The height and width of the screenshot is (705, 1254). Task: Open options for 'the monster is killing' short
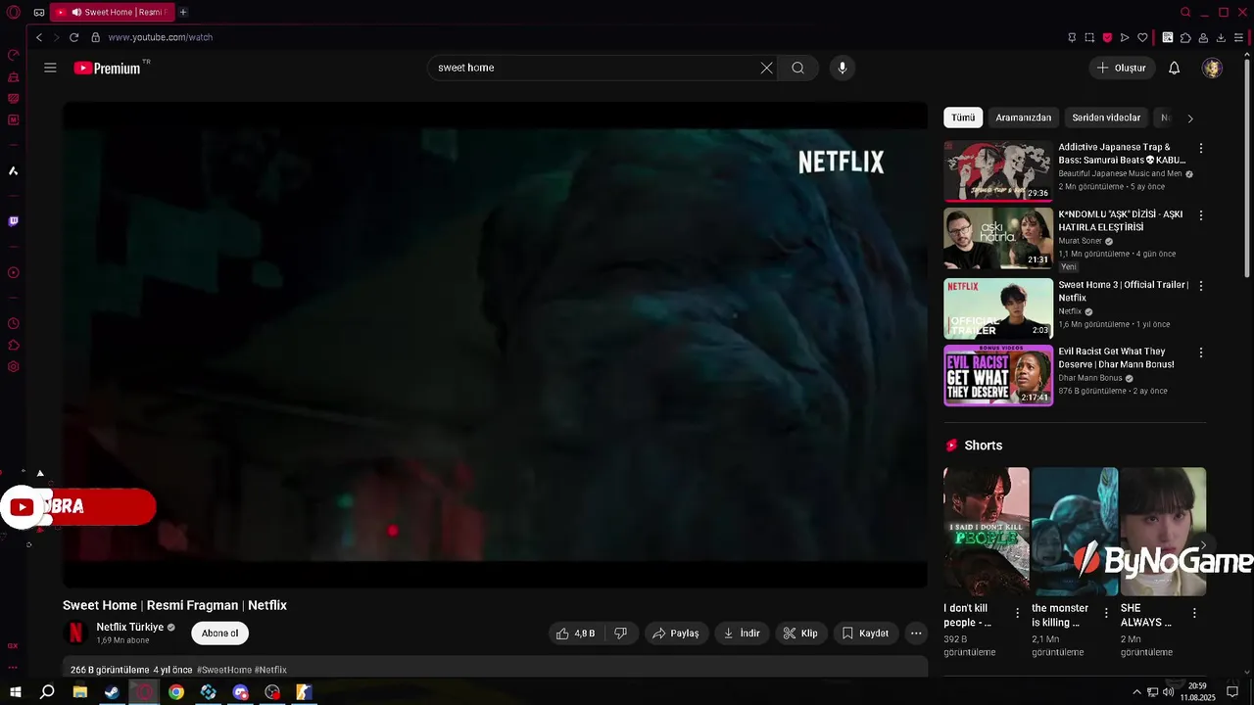coord(1106,613)
